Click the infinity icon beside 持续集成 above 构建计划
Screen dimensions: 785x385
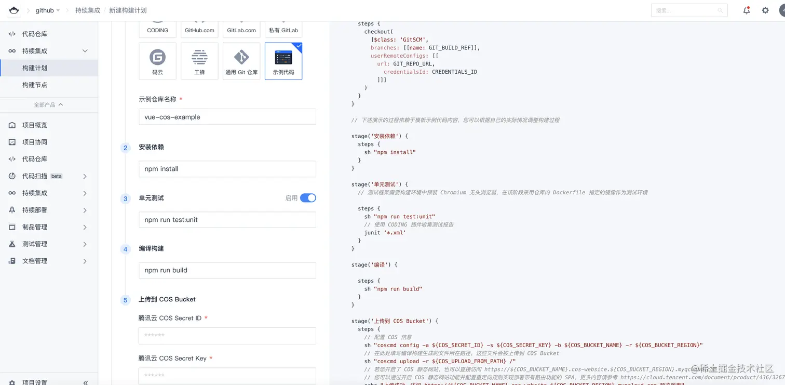pos(12,51)
